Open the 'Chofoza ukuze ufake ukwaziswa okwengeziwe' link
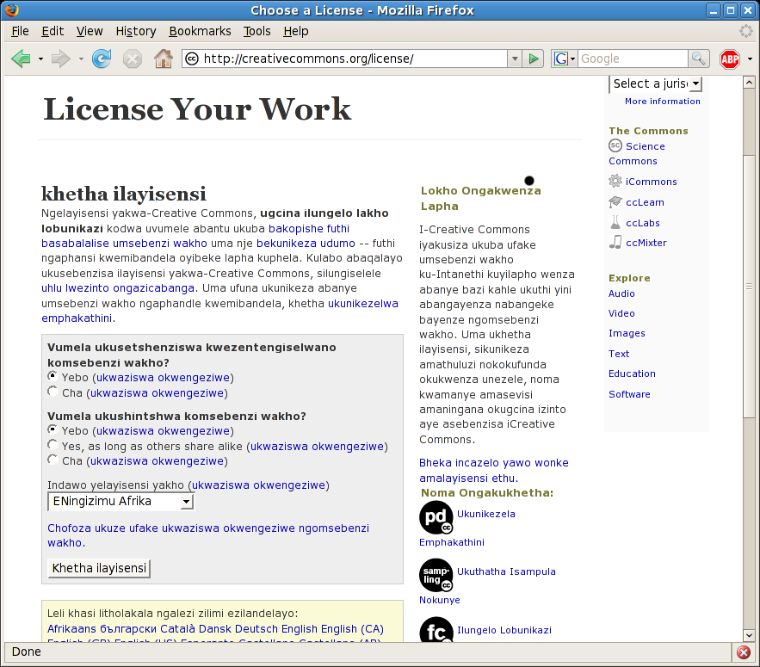 coord(208,535)
